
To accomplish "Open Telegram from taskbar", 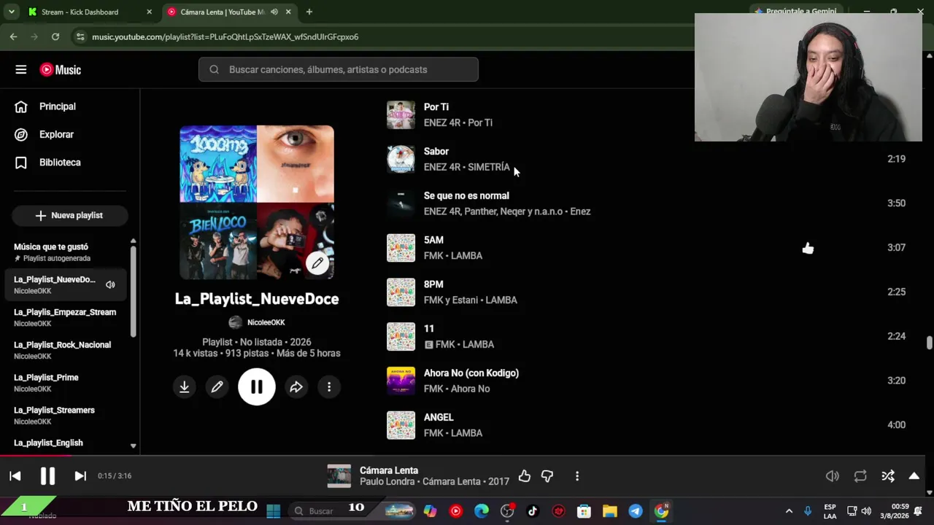I will point(636,511).
